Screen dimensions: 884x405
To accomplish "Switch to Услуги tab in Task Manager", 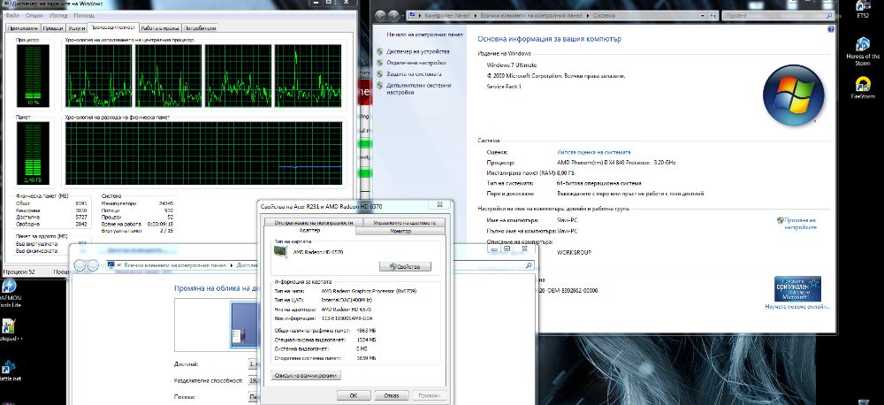I will tap(75, 28).
